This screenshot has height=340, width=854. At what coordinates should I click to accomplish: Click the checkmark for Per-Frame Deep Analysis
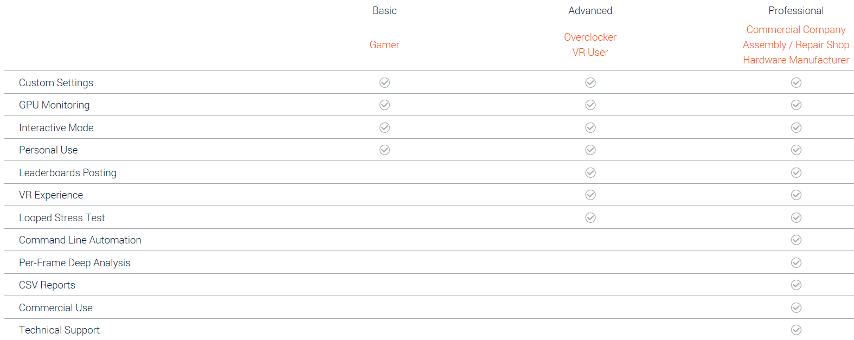796,262
